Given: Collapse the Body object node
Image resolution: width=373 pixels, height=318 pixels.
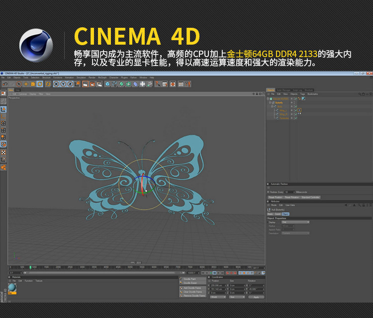Looking at the screenshot, I should tap(272, 107).
